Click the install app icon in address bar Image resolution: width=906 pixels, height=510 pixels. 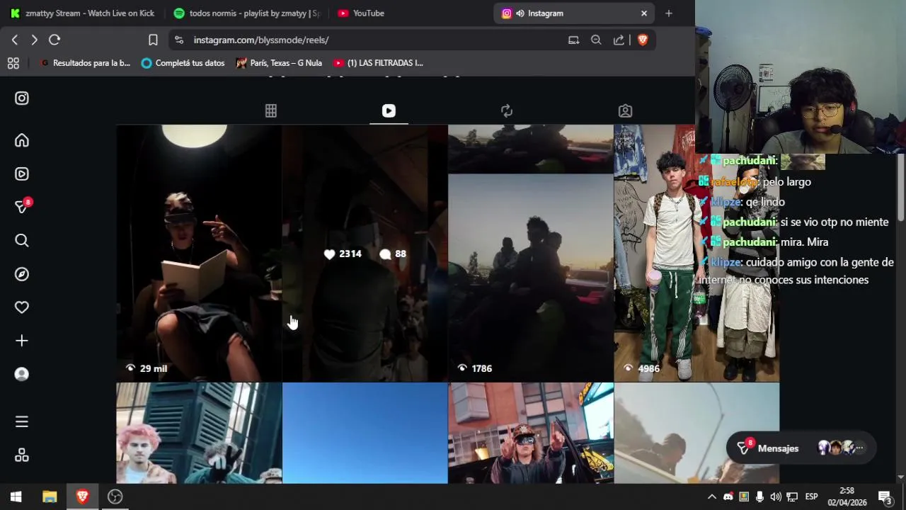(x=573, y=40)
